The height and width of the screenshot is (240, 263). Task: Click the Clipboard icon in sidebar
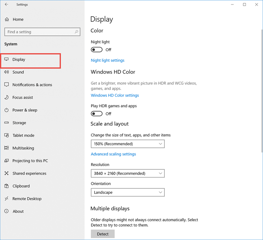[x=6, y=186]
